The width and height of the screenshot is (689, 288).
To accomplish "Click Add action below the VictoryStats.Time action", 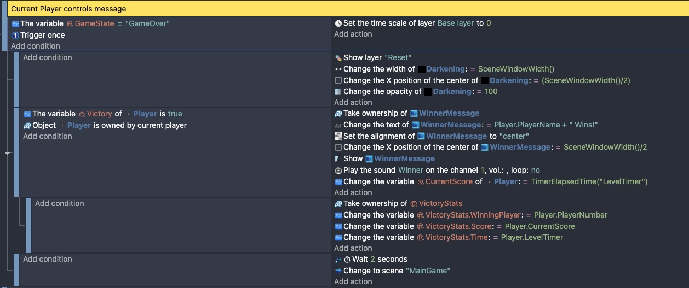I will (x=353, y=249).
